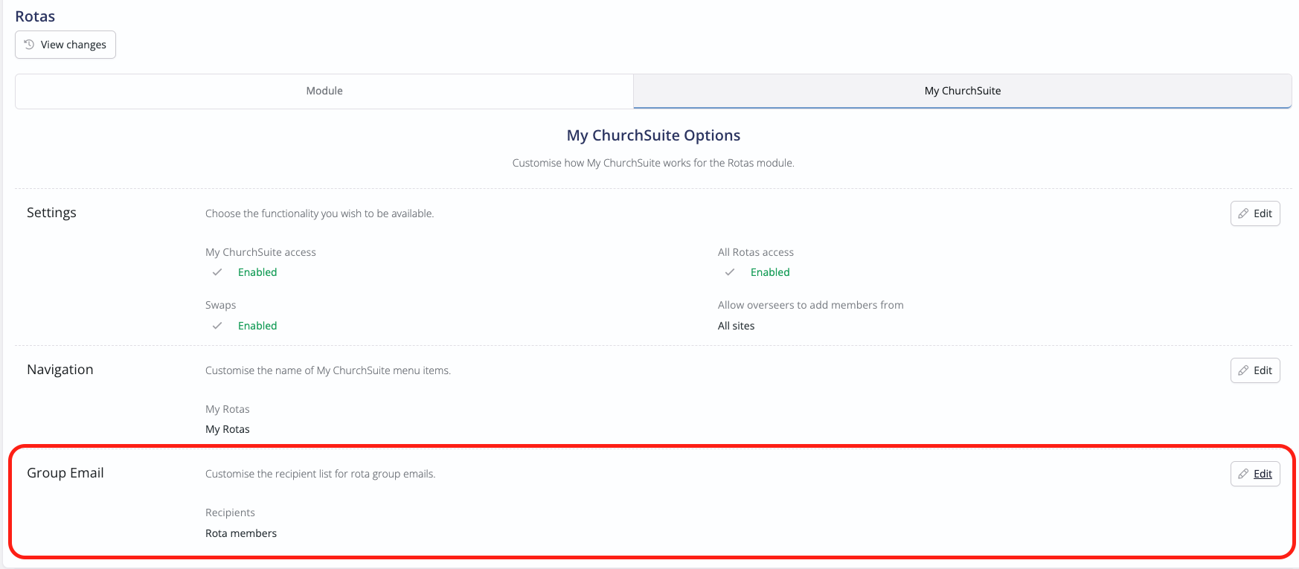Click the Swaps label
The width and height of the screenshot is (1299, 569).
point(220,305)
